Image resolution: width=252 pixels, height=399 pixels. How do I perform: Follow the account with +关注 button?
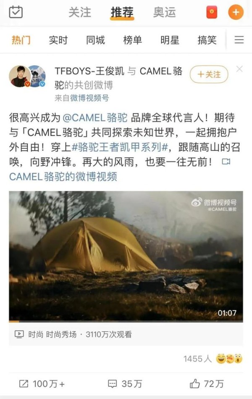209,74
